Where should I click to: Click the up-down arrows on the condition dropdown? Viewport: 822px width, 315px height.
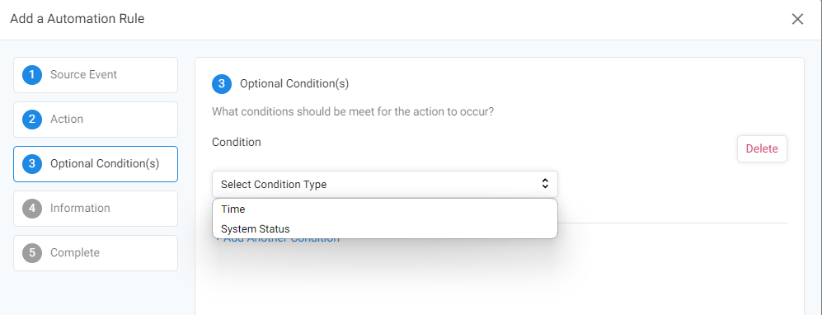tap(545, 184)
